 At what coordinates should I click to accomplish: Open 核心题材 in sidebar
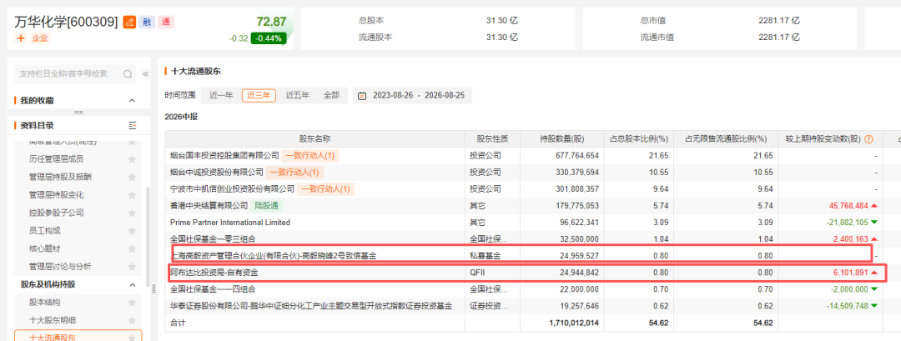pos(45,248)
